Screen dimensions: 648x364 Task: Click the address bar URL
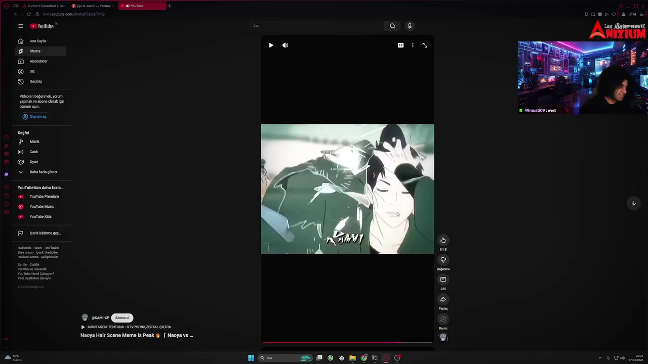point(73,14)
